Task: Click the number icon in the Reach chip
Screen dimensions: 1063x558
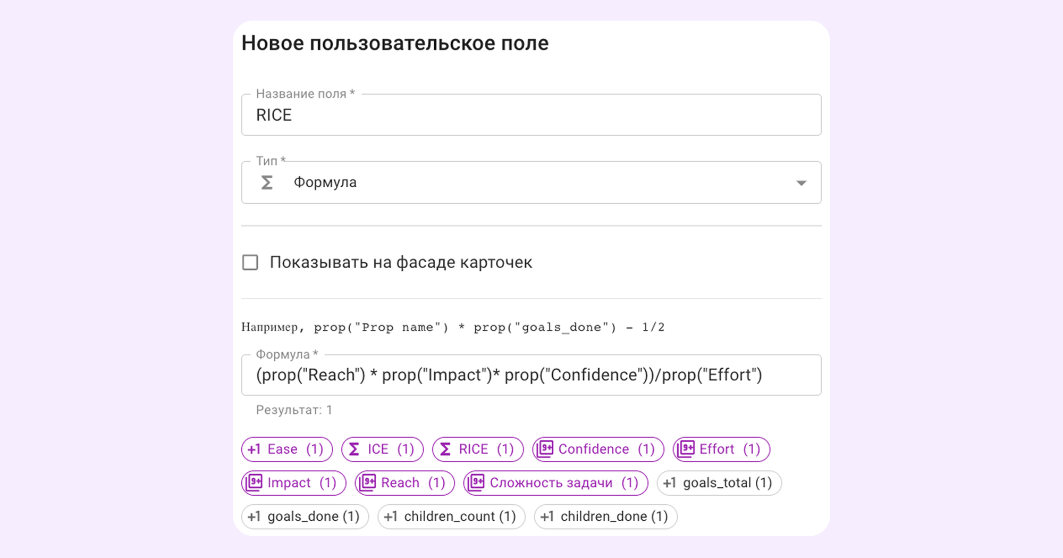Action: pos(368,483)
